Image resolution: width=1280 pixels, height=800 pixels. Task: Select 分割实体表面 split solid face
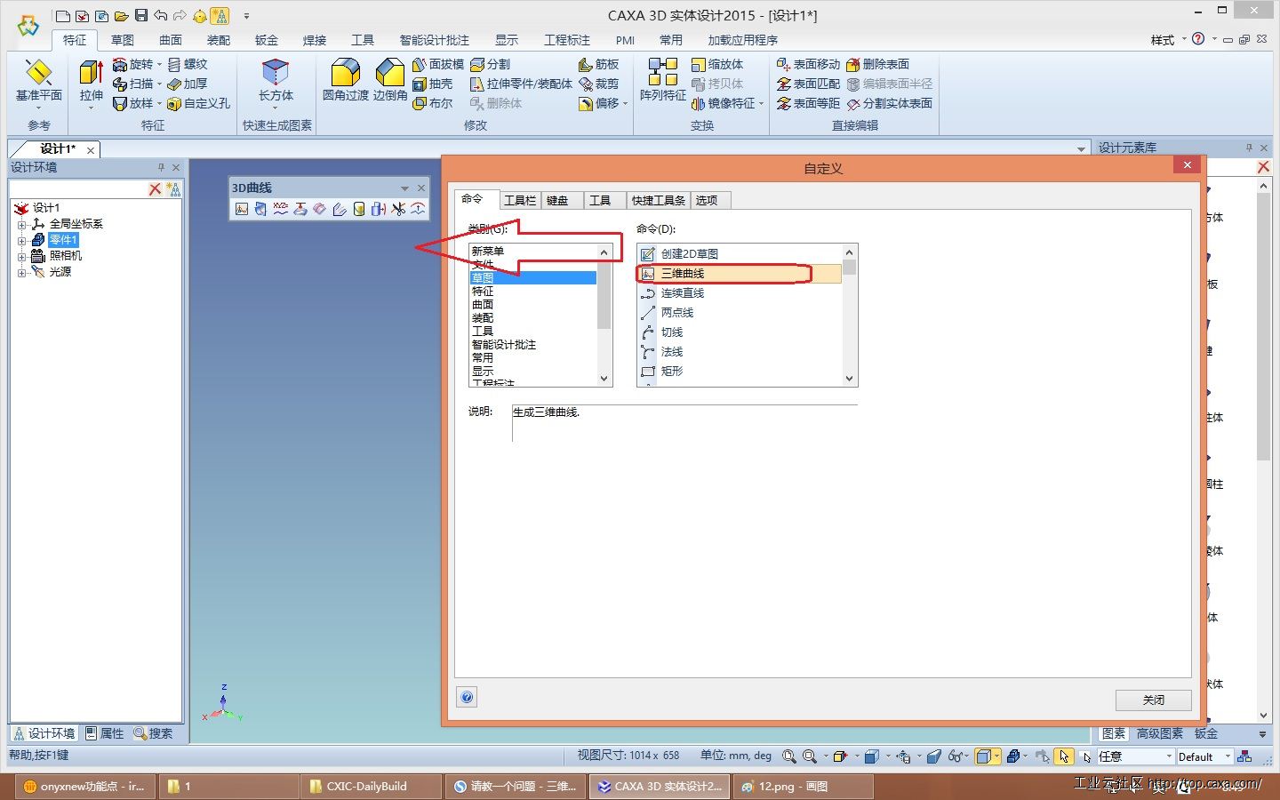tap(889, 103)
